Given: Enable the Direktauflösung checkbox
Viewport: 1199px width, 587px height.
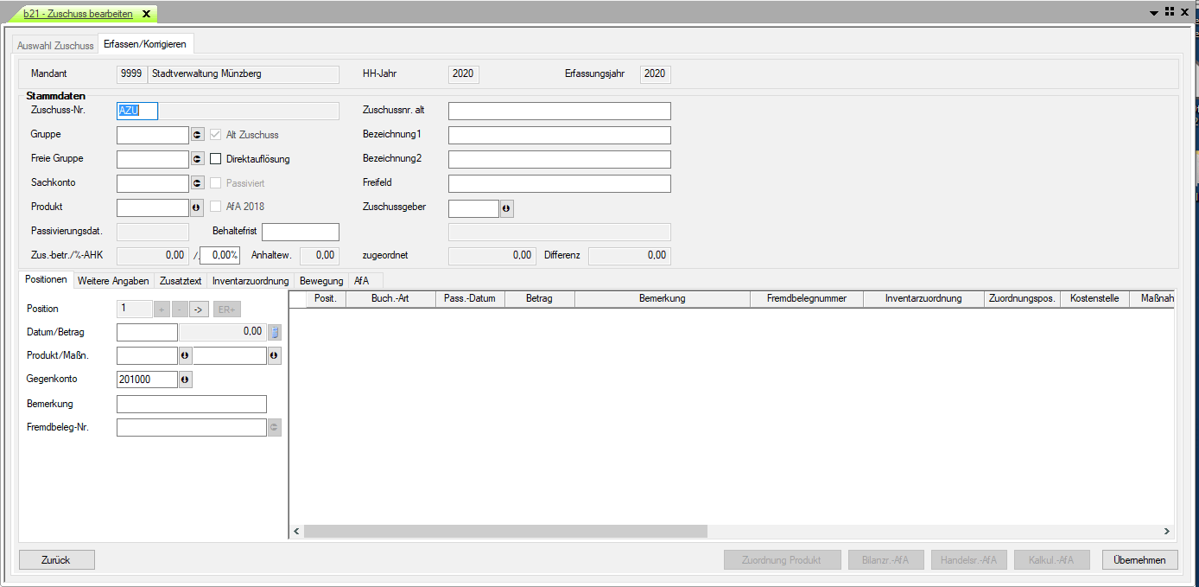Looking at the screenshot, I should pos(216,159).
